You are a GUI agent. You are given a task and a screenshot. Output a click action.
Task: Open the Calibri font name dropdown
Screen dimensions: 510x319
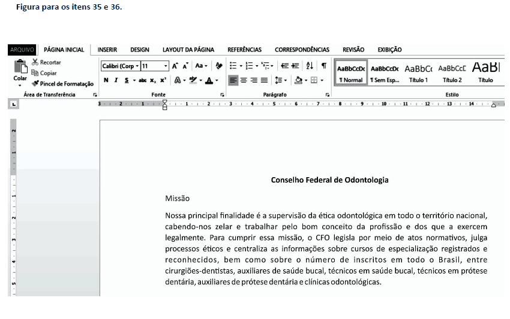point(137,66)
